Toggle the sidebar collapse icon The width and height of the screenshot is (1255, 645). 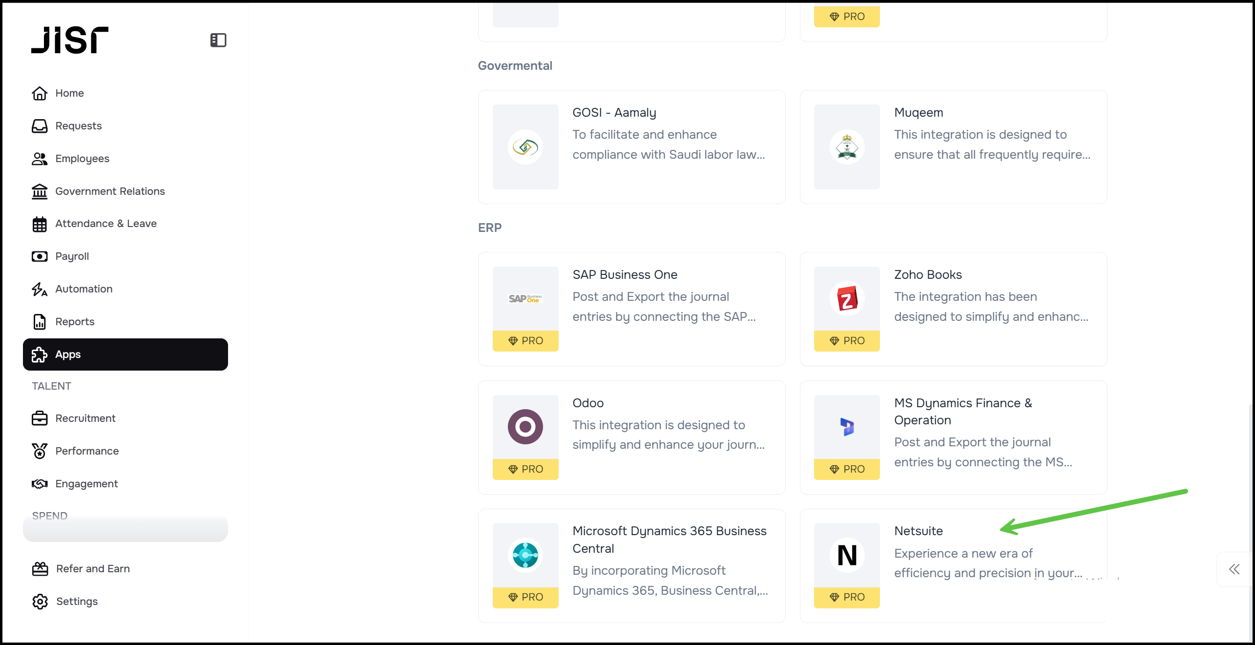[x=218, y=40]
